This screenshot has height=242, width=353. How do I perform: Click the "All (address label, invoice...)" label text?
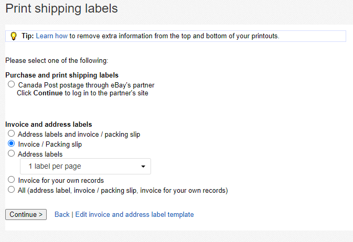[x=123, y=190]
